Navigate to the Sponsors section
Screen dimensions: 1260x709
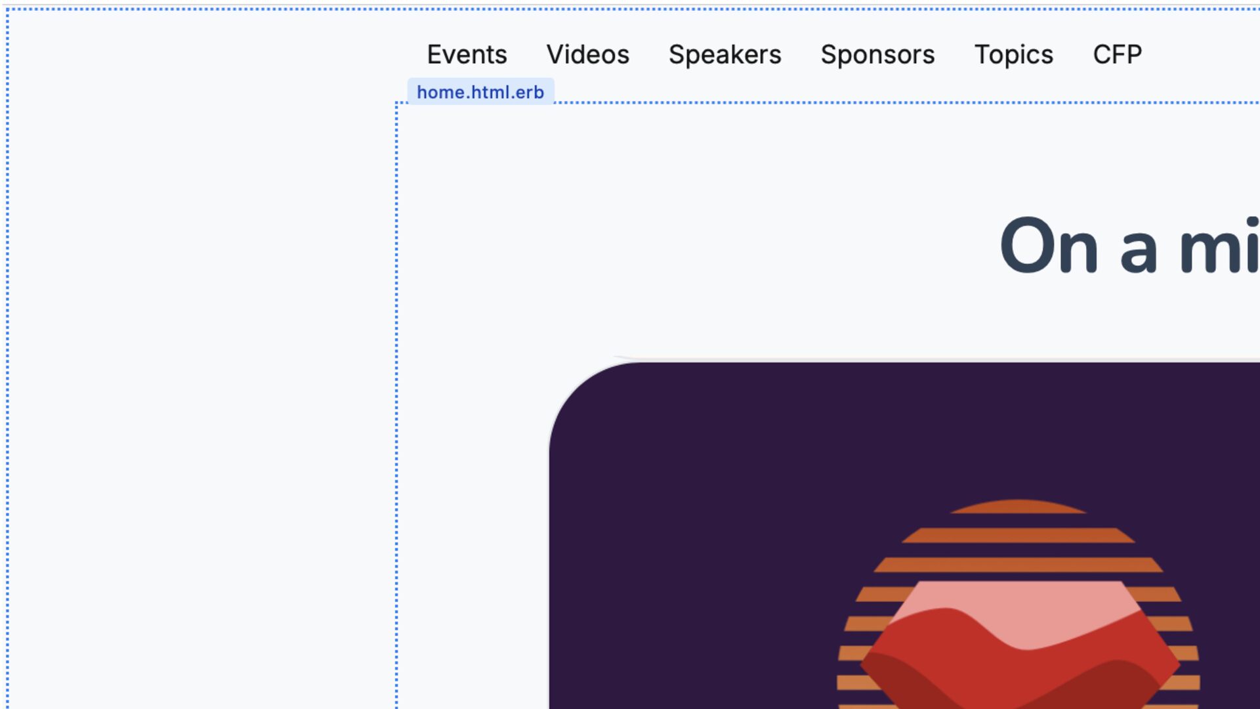[x=877, y=54]
